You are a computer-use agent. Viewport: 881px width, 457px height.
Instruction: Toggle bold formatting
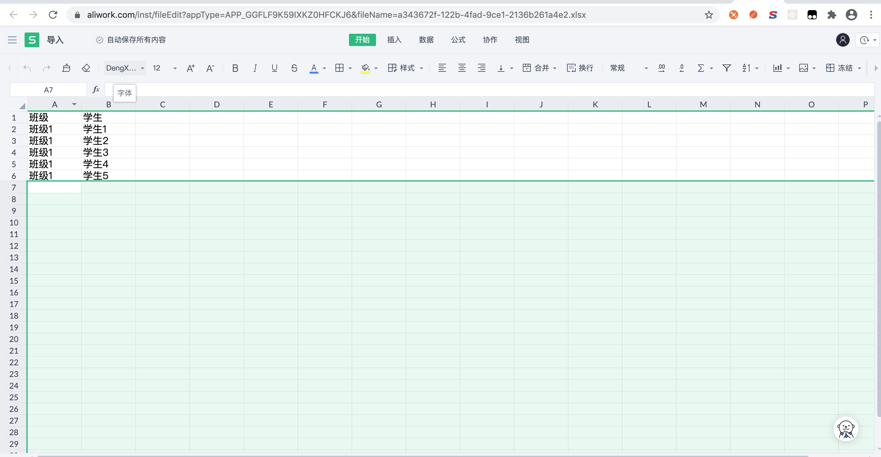[235, 68]
